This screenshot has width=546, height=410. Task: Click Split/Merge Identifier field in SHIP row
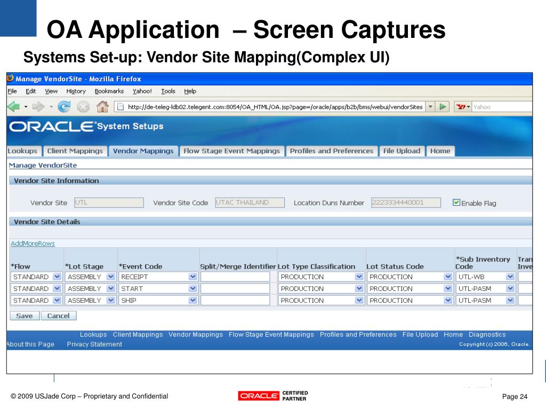[235, 301]
